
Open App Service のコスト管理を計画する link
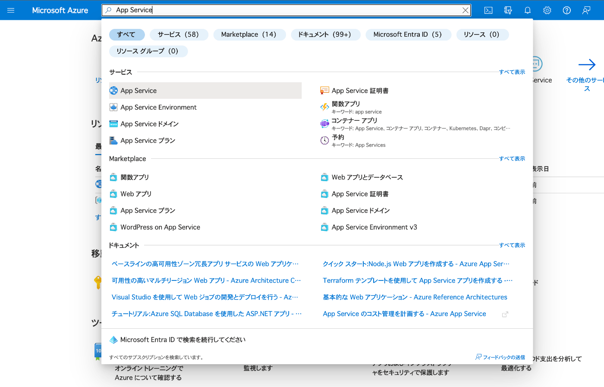[x=404, y=314]
